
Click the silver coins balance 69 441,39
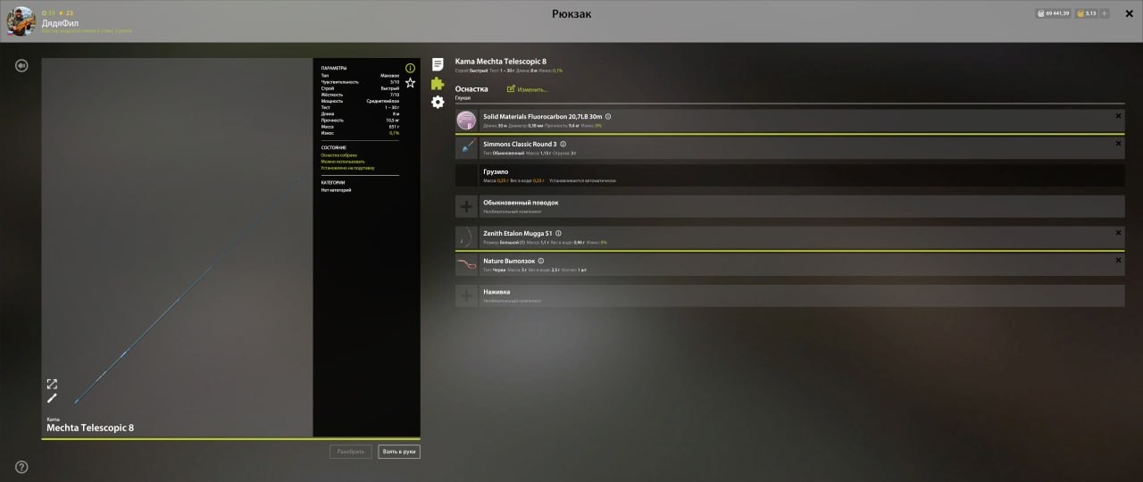coord(1054,13)
